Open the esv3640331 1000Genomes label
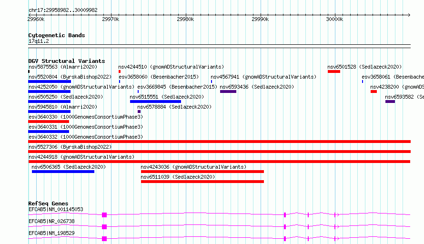The width and height of the screenshot is (424, 244). point(86,127)
